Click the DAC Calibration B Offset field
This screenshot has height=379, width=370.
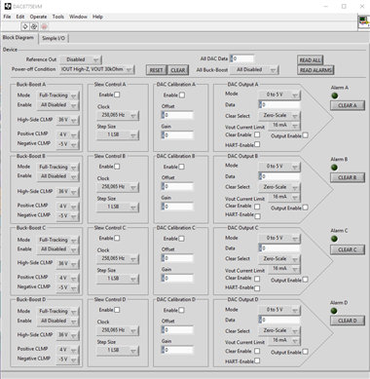pos(177,187)
